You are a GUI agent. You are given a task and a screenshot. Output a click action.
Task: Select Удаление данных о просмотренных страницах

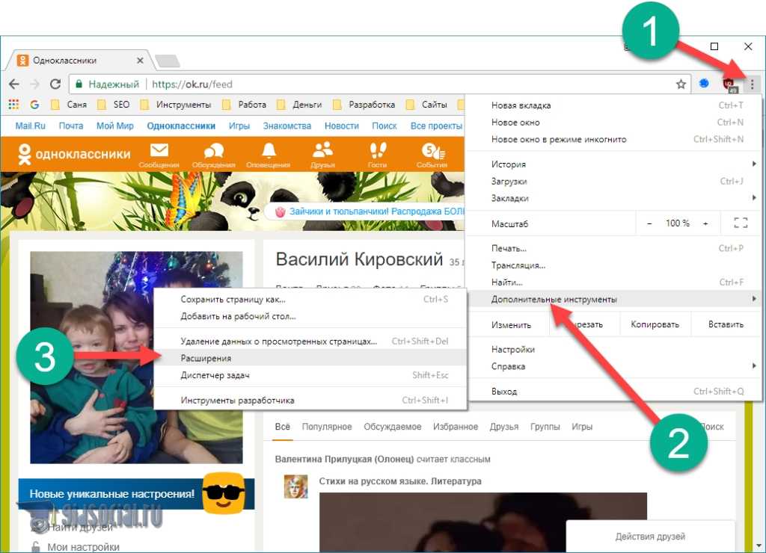point(310,342)
